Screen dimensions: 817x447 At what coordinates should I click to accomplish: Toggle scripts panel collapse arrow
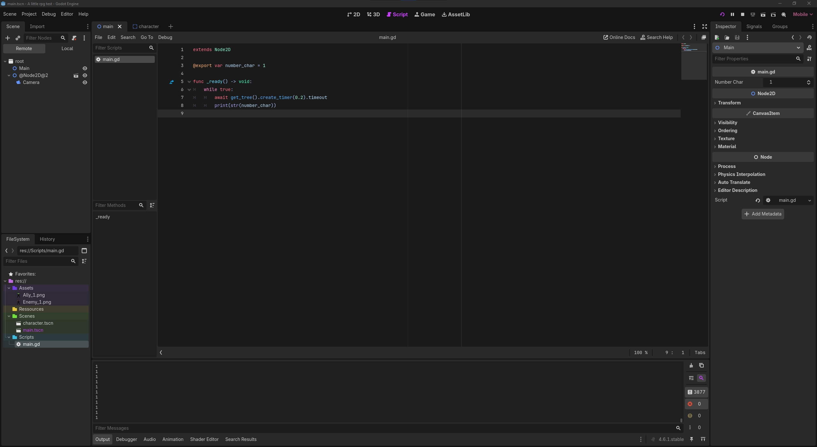point(161,352)
